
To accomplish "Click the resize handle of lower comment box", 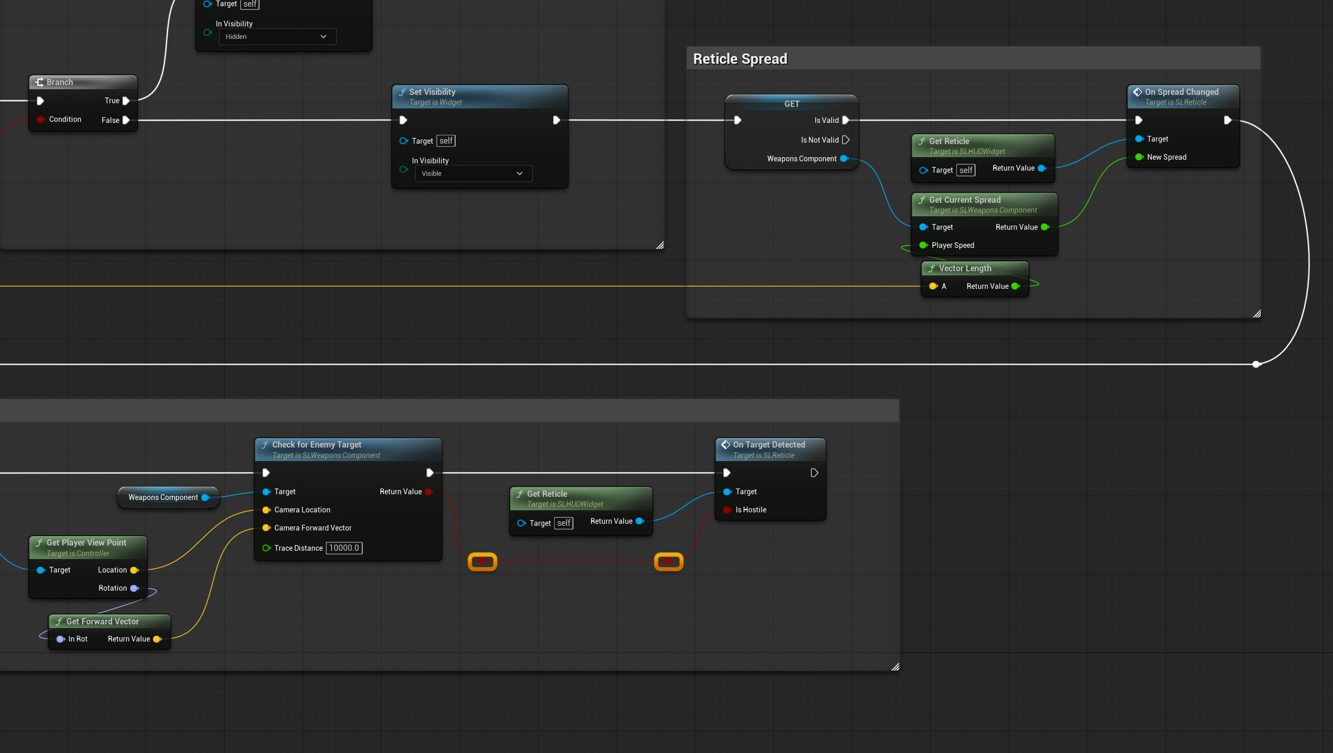I will pyautogui.click(x=895, y=667).
